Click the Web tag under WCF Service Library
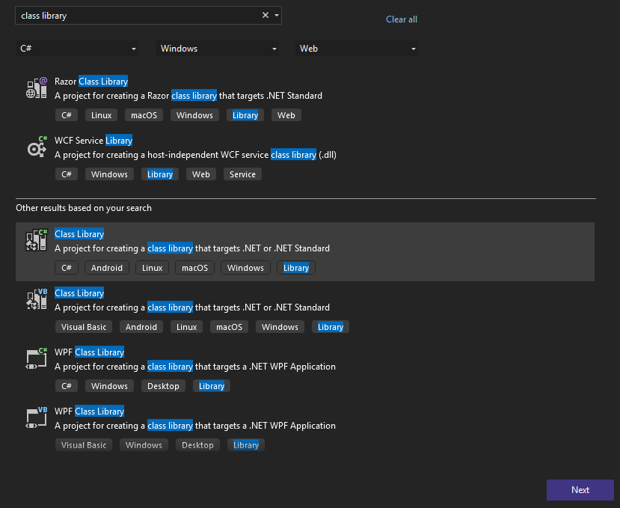Image resolution: width=620 pixels, height=508 pixels. coord(201,174)
